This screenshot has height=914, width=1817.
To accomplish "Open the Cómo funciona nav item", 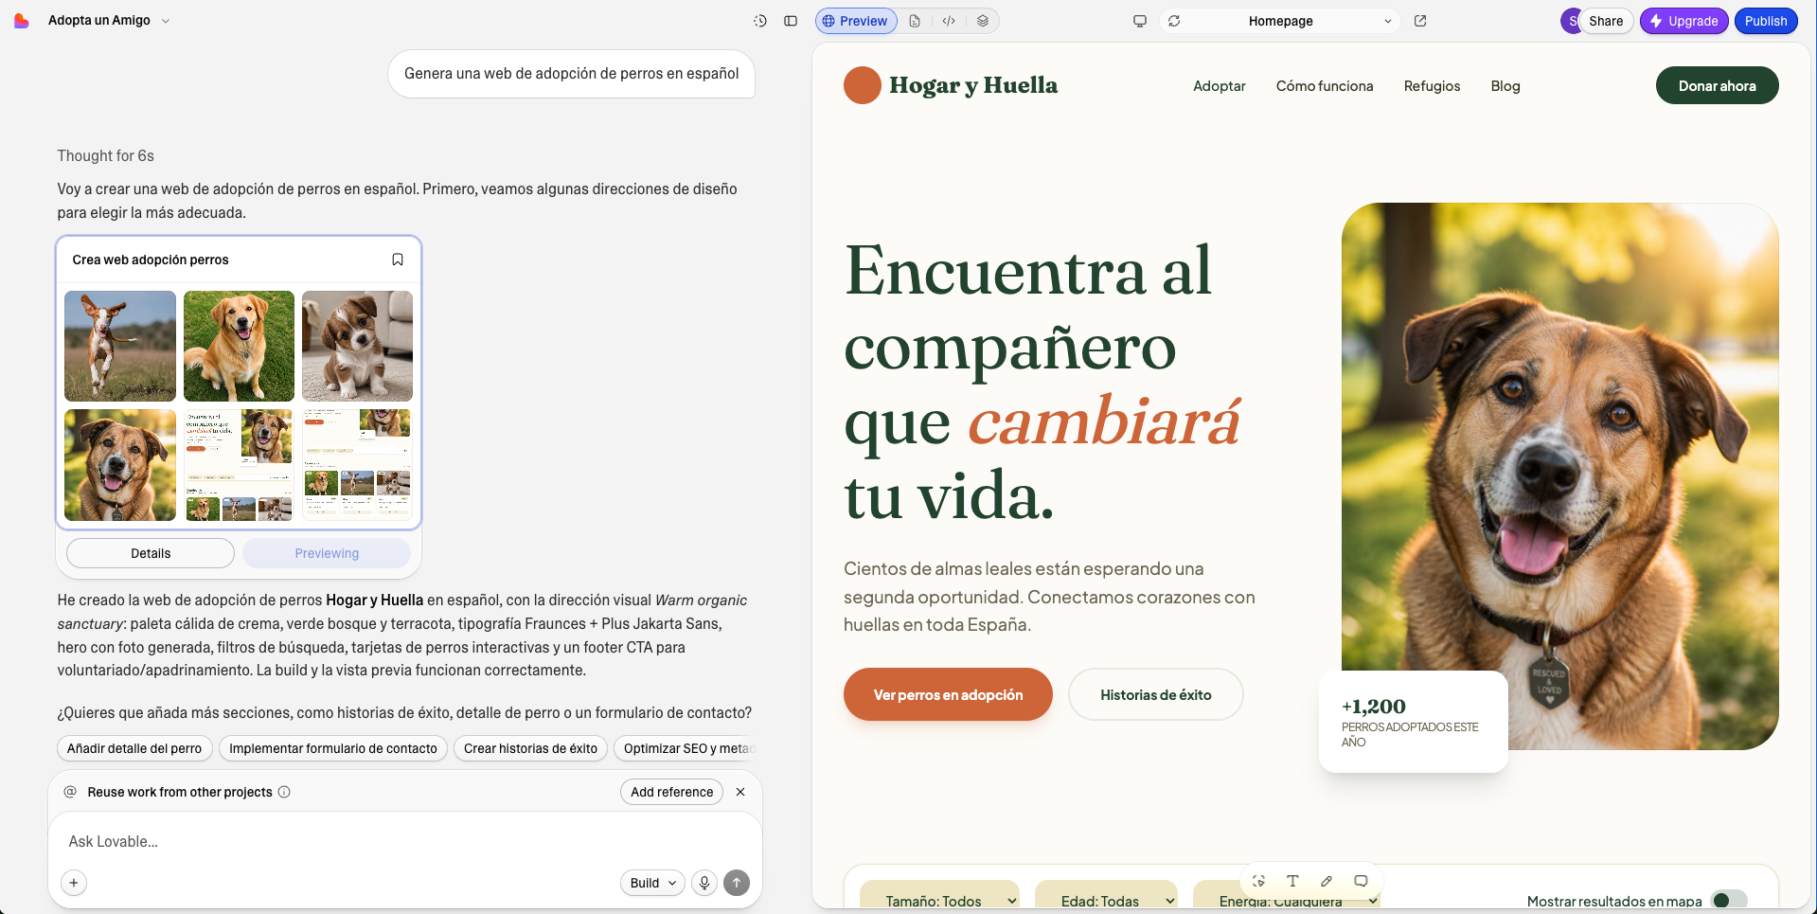I will click(1325, 86).
